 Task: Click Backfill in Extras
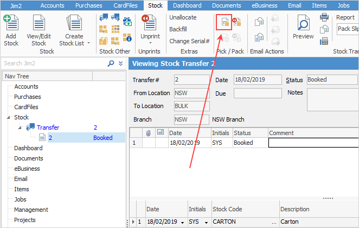pyautogui.click(x=178, y=29)
